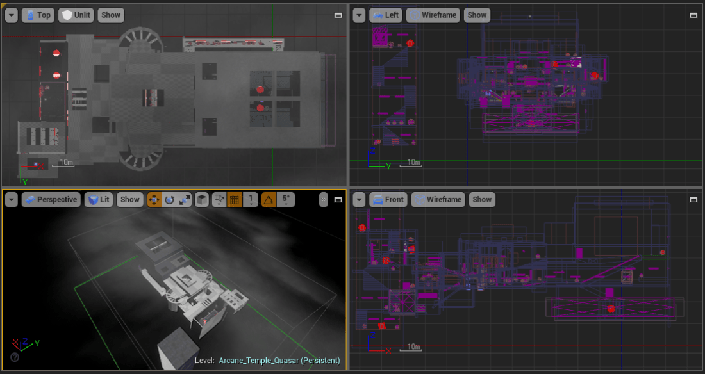
Task: Click the maximize icon on the Top viewport
Action: pos(338,15)
